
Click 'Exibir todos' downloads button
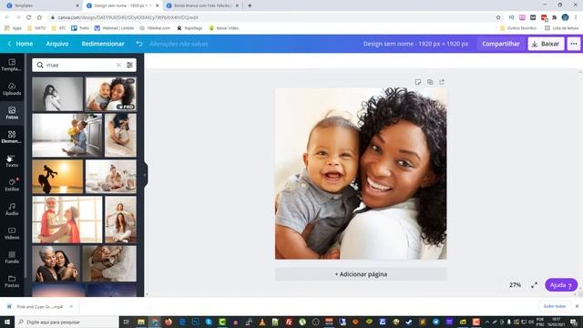(x=555, y=306)
